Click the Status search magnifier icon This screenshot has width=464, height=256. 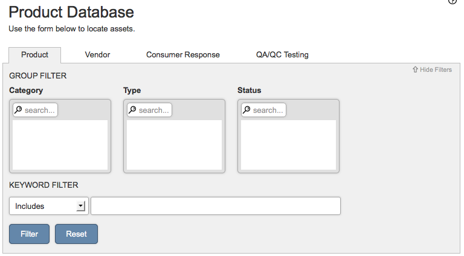246,110
